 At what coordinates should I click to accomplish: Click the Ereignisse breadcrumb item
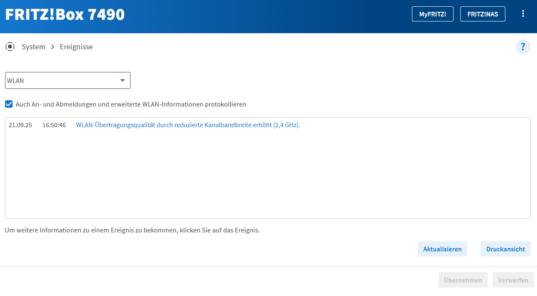tap(76, 47)
